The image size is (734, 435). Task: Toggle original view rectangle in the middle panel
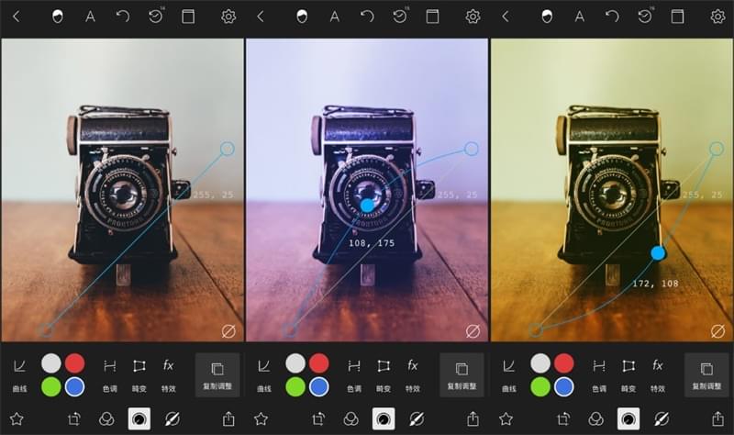(432, 17)
